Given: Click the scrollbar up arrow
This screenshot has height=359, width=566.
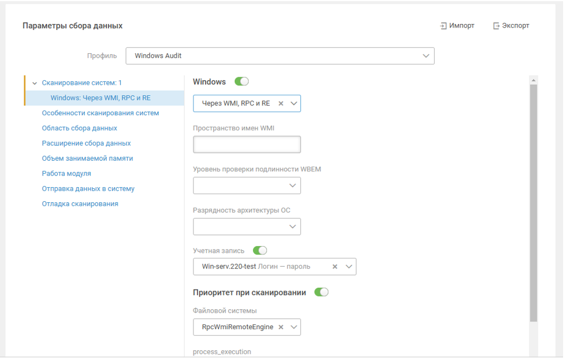Looking at the screenshot, I should [x=534, y=80].
